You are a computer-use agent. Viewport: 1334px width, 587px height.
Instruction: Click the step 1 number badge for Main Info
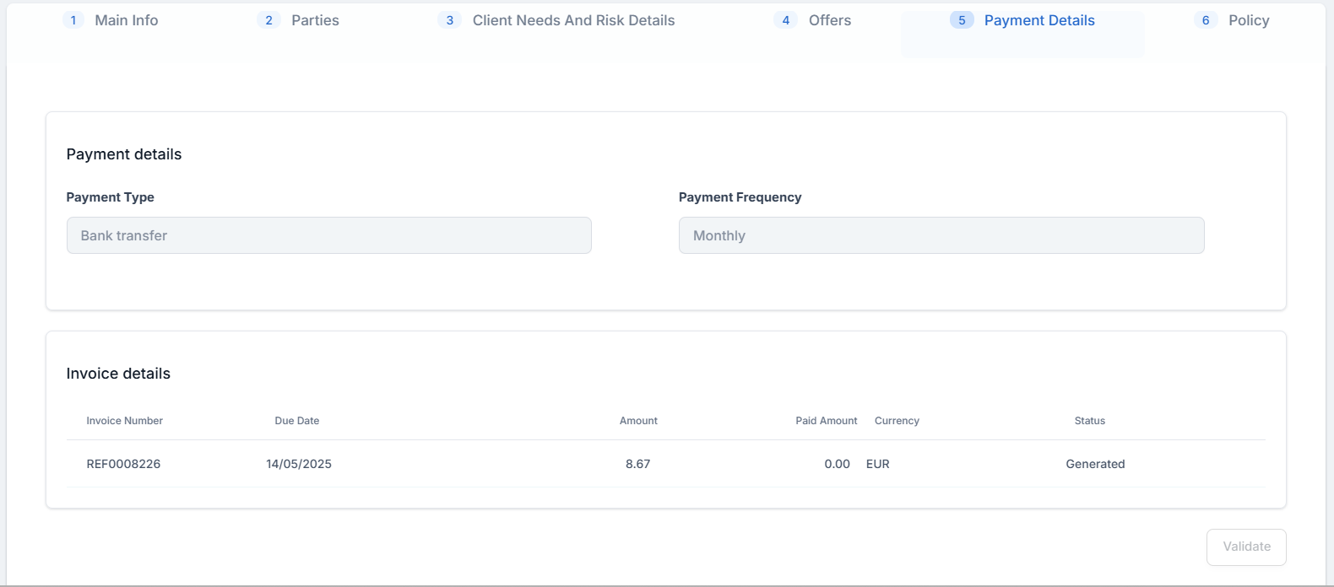pos(73,20)
